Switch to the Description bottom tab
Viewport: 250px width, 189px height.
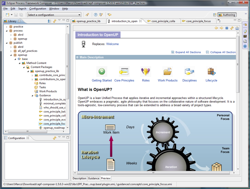point(79,179)
